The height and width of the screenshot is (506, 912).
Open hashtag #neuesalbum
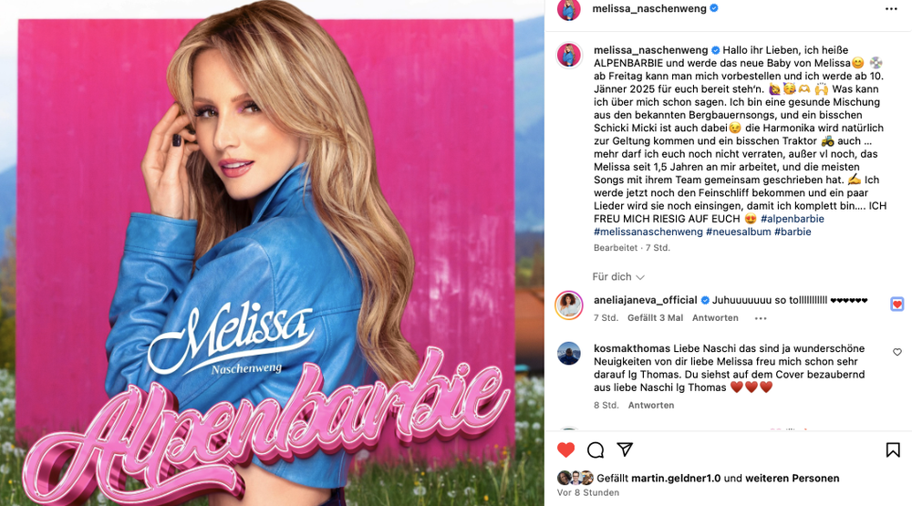click(738, 232)
